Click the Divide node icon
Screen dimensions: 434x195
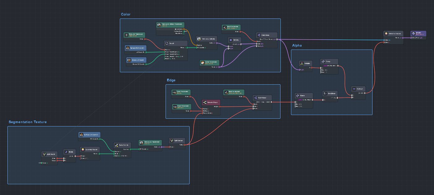coord(66,152)
